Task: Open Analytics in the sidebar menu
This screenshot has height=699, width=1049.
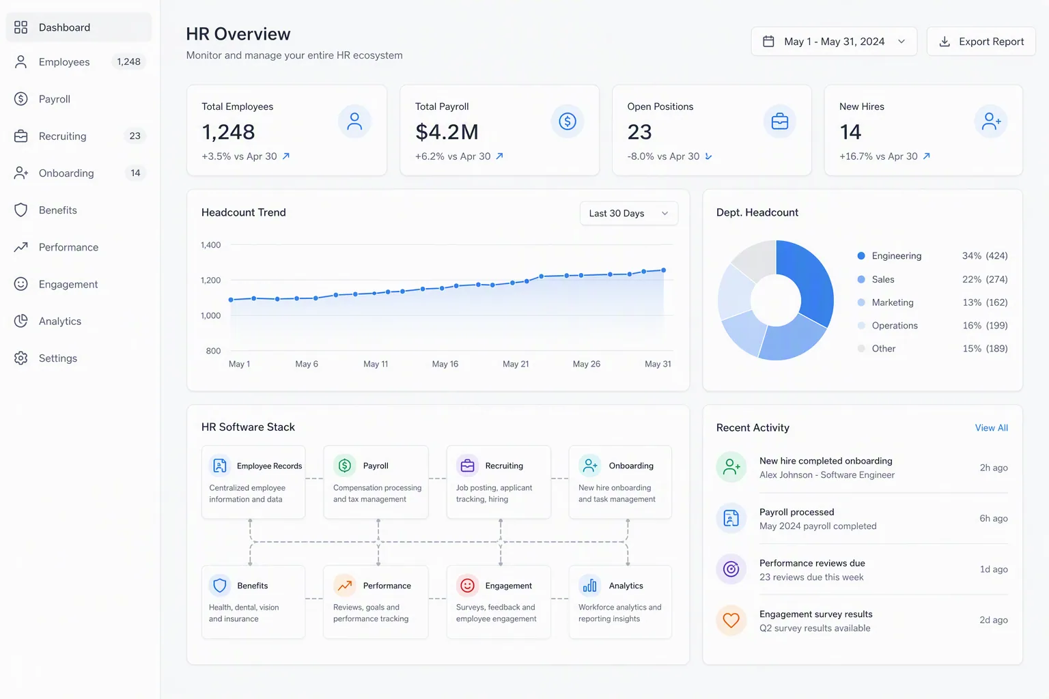Action: point(79,321)
